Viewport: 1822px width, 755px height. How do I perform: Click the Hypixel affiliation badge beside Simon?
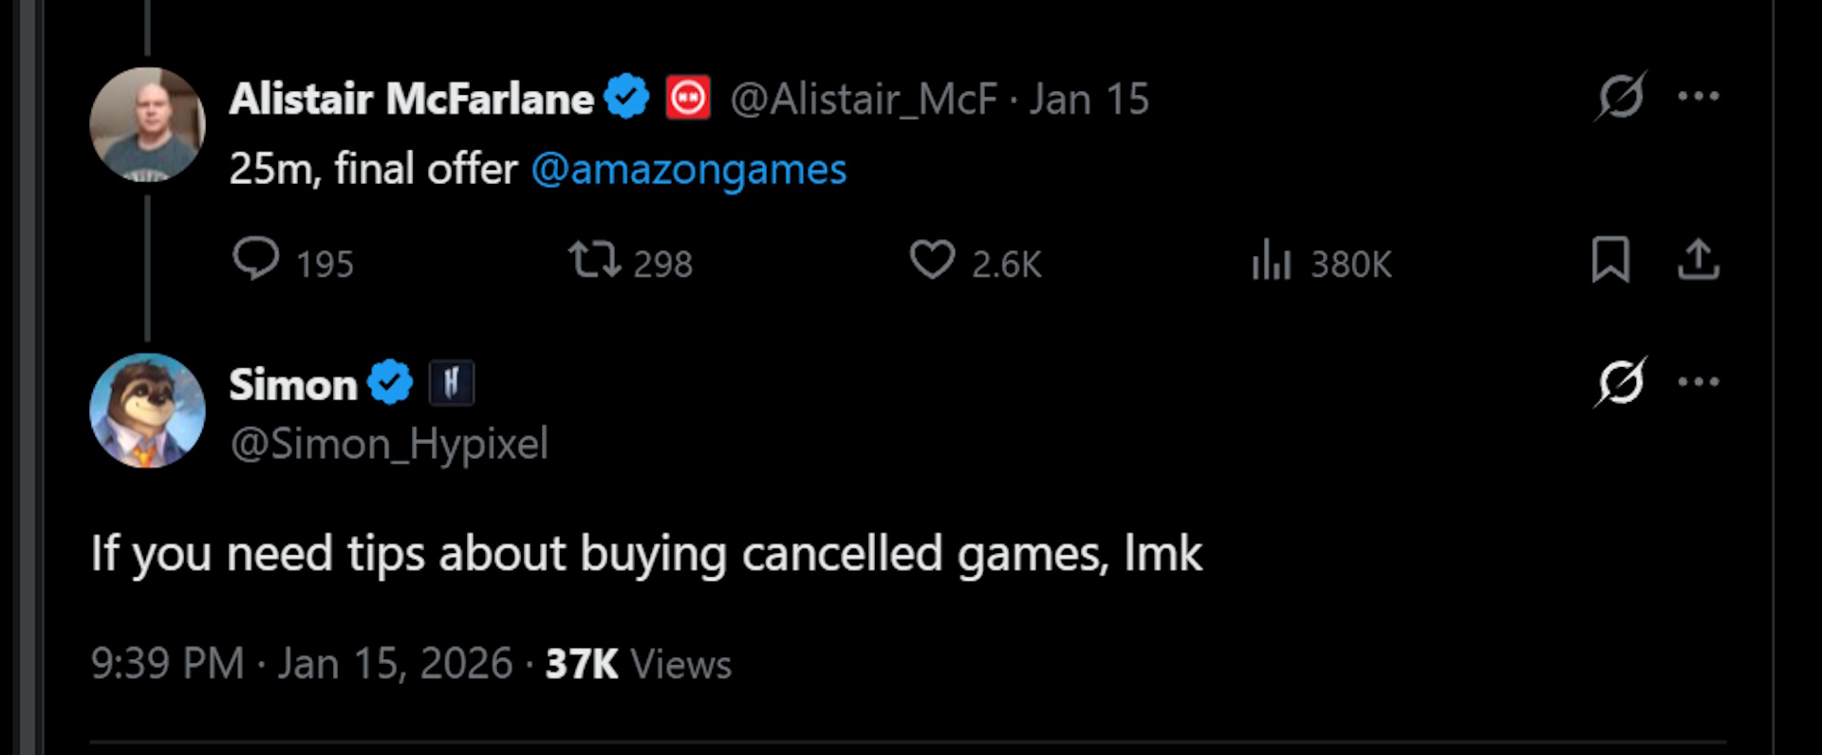[x=453, y=383]
